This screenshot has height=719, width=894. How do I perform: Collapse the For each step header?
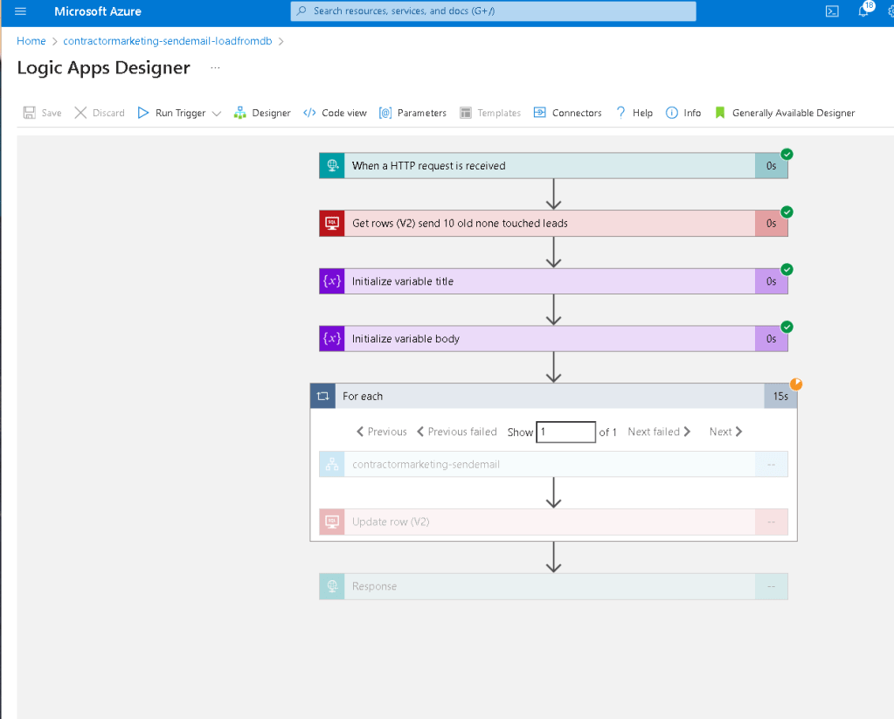click(554, 397)
